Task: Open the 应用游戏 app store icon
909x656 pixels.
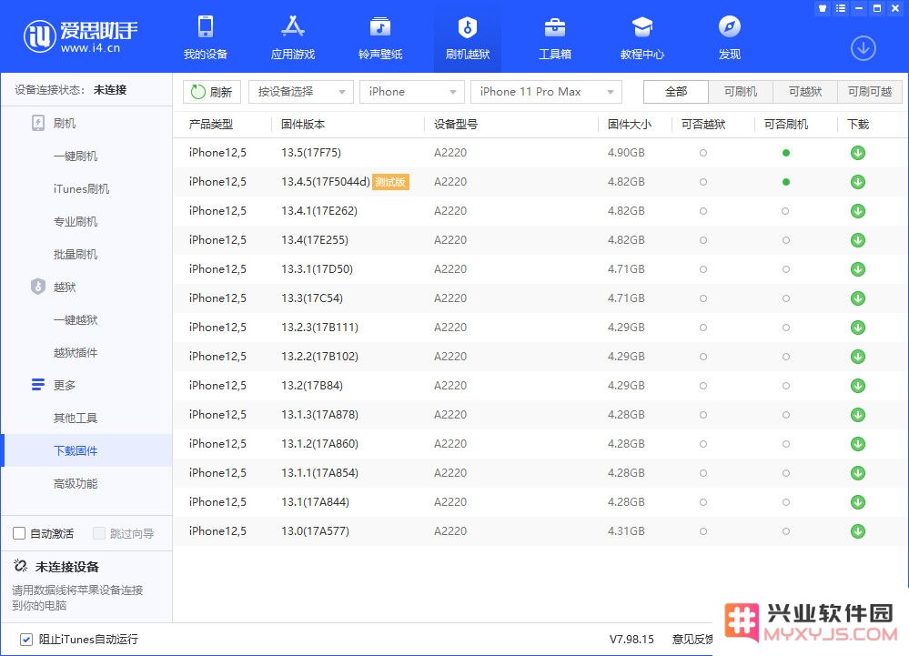Action: click(293, 26)
